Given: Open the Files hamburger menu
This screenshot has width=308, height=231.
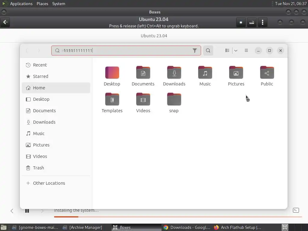Looking at the screenshot, I should click(x=246, y=51).
